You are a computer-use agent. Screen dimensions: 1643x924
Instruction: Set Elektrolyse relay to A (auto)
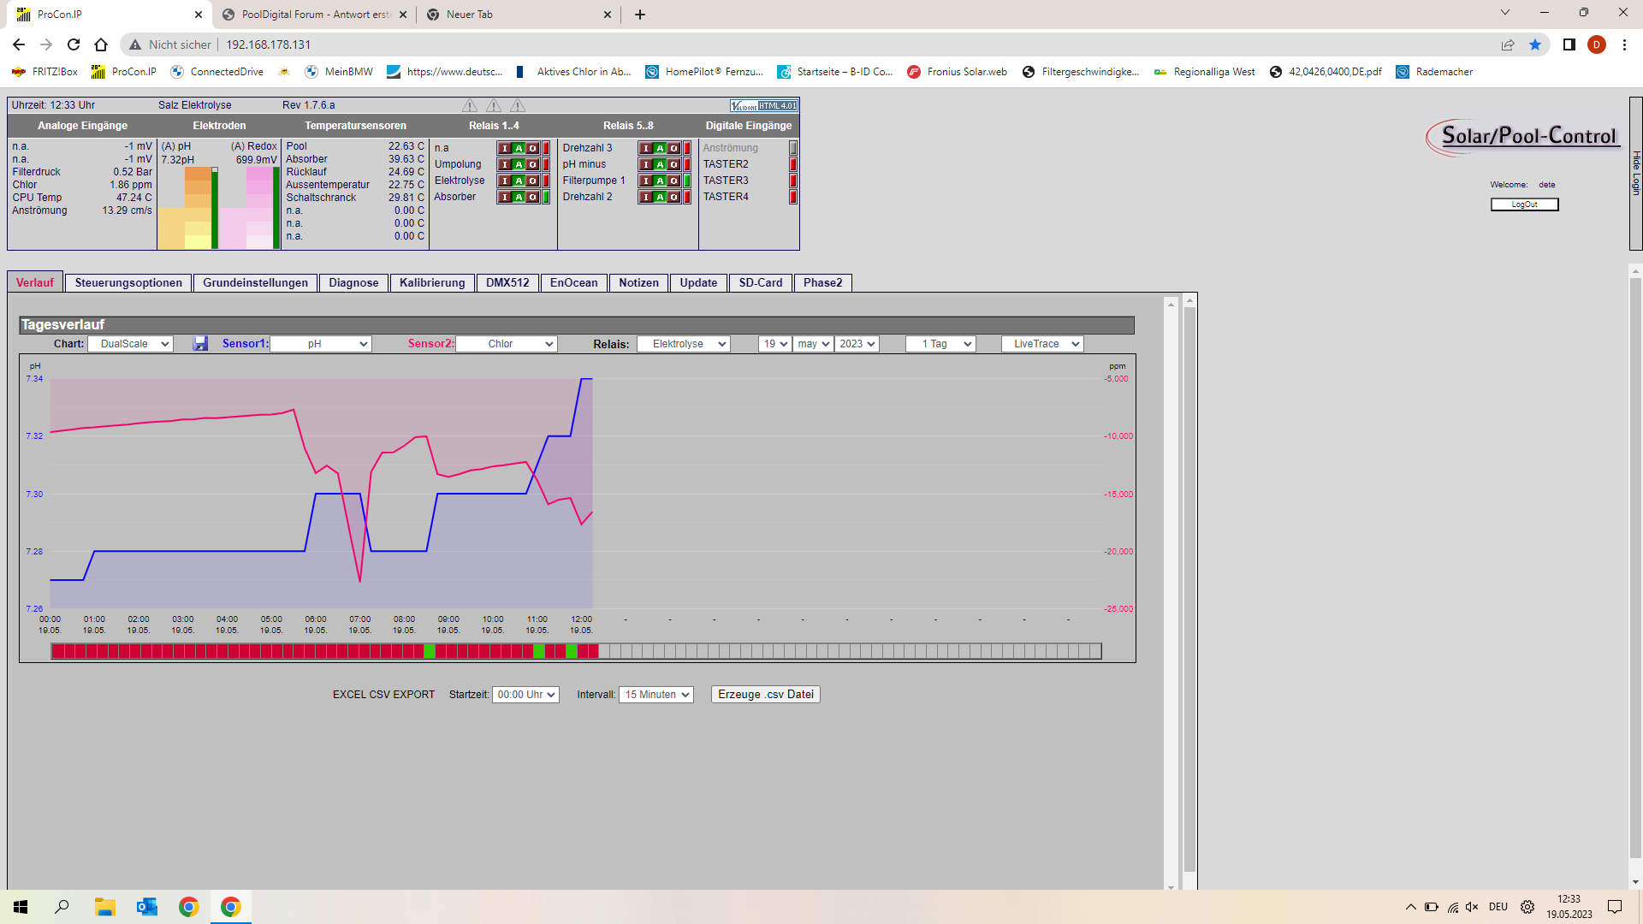click(519, 181)
